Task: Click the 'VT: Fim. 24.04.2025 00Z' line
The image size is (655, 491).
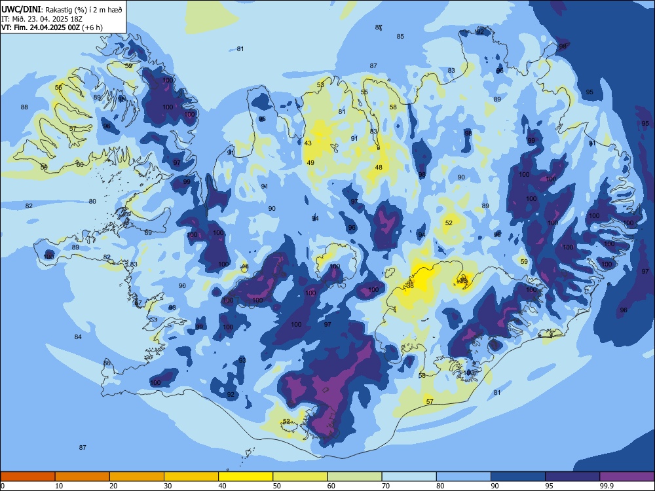Action: pos(41,27)
